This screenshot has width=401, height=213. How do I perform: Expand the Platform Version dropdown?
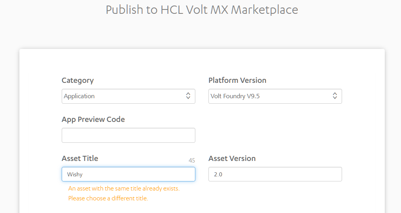coord(275,96)
